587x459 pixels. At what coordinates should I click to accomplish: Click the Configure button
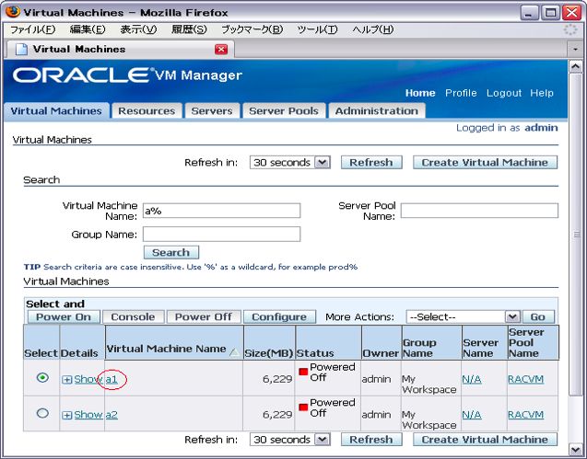click(279, 317)
